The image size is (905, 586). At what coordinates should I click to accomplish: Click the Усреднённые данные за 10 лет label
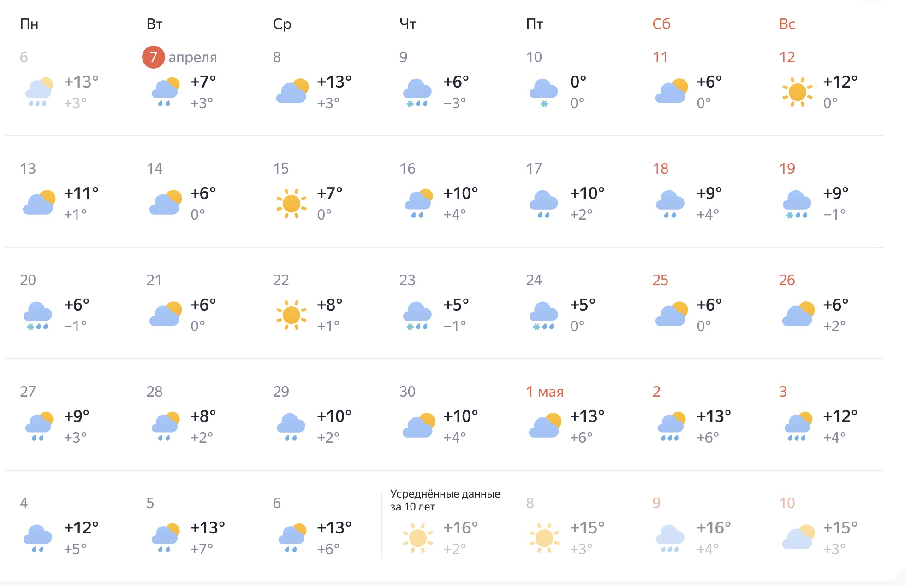click(445, 500)
